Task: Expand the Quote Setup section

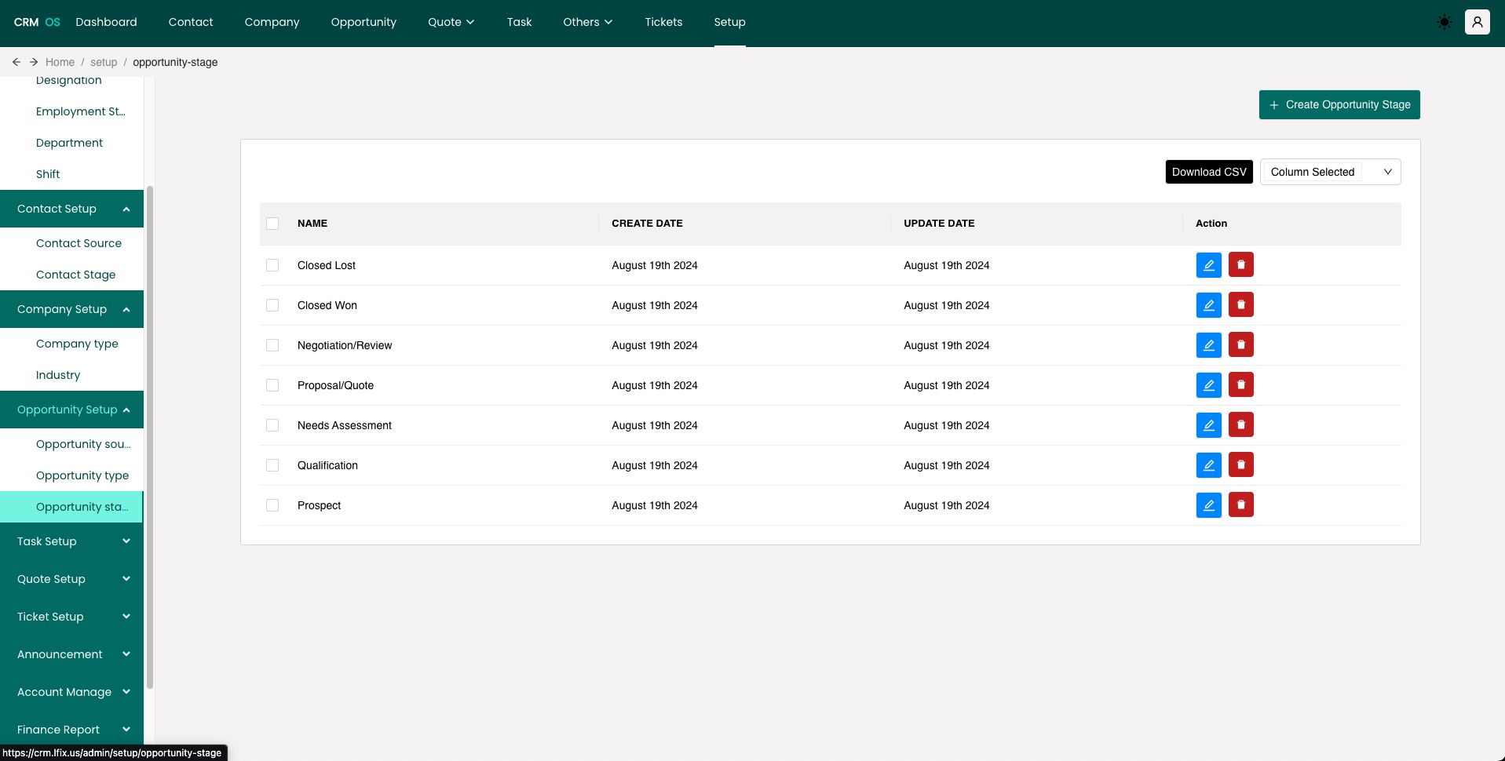Action: tap(71, 579)
